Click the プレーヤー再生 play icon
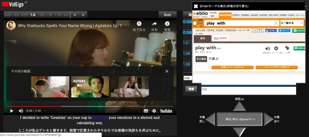Screen dimensions: 309x137 pyautogui.click(x=276, y=48)
